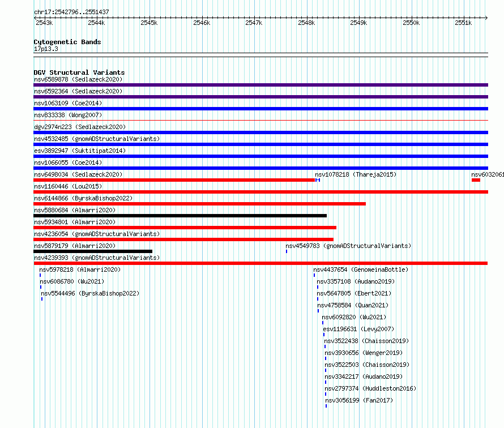
Task: Select the short red nsv6032061 bar
Action: coord(476,180)
